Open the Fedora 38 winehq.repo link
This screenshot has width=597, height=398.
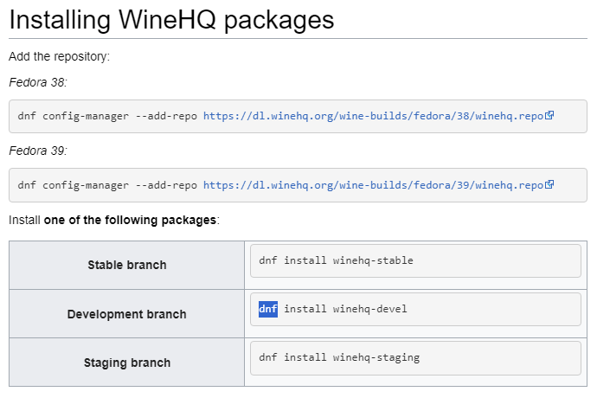tap(373, 116)
